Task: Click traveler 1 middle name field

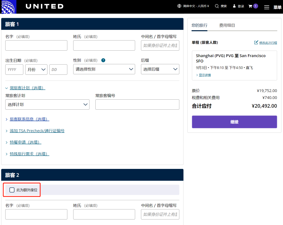Action: coord(160,46)
